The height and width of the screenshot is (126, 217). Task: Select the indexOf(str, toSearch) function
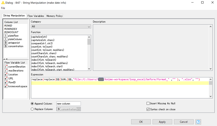click(x=44, y=60)
